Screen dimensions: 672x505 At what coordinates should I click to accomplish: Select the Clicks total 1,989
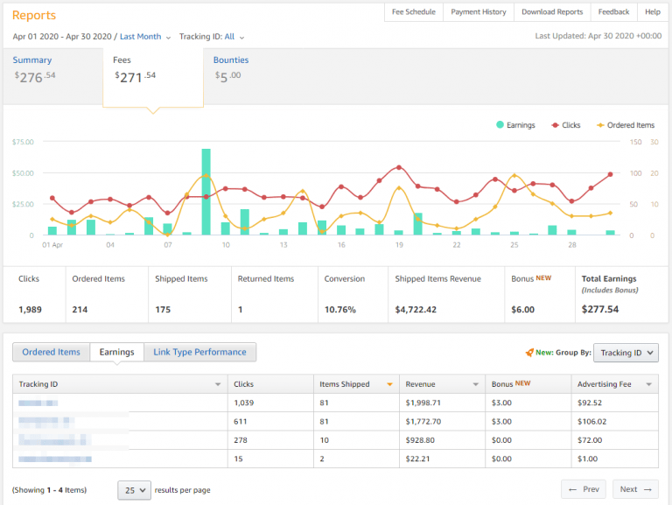tap(30, 310)
